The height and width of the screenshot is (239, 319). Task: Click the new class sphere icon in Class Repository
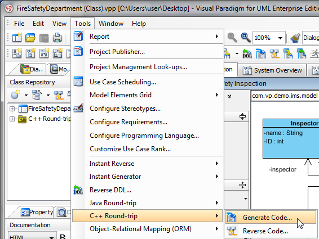(15, 94)
